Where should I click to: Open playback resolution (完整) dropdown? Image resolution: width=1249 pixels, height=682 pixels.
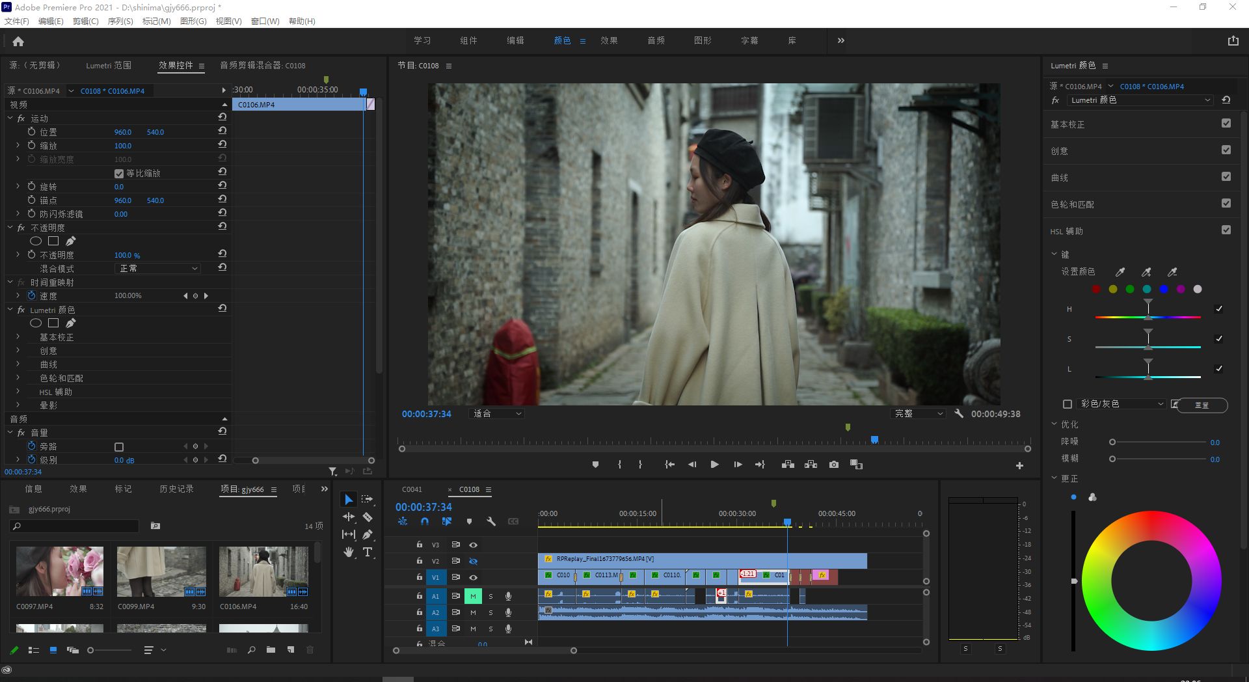[918, 414]
